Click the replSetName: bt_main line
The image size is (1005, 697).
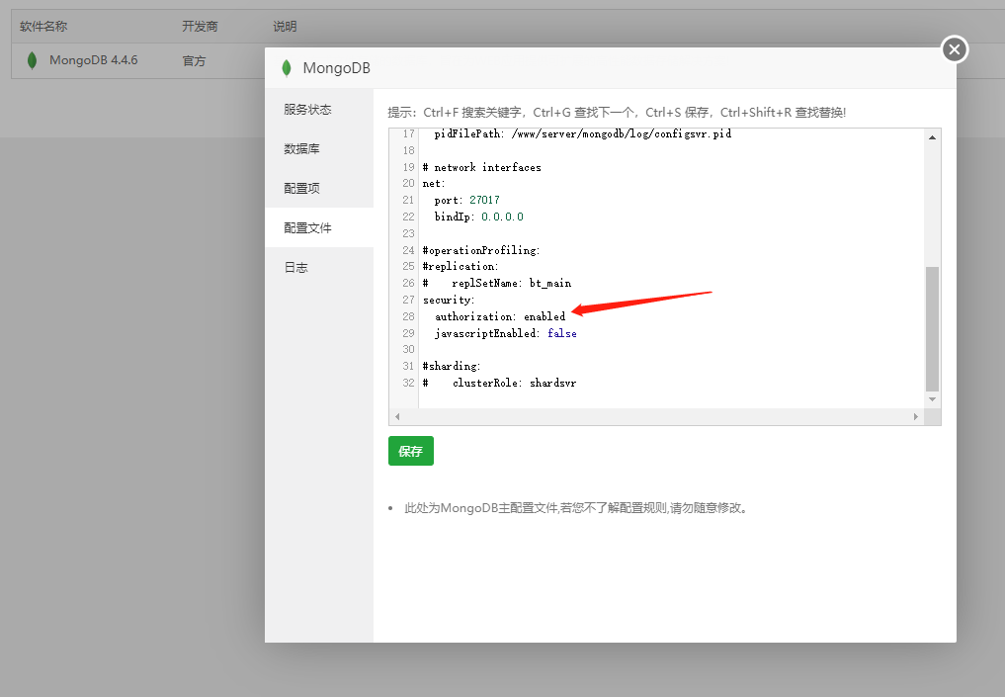pyautogui.click(x=497, y=284)
